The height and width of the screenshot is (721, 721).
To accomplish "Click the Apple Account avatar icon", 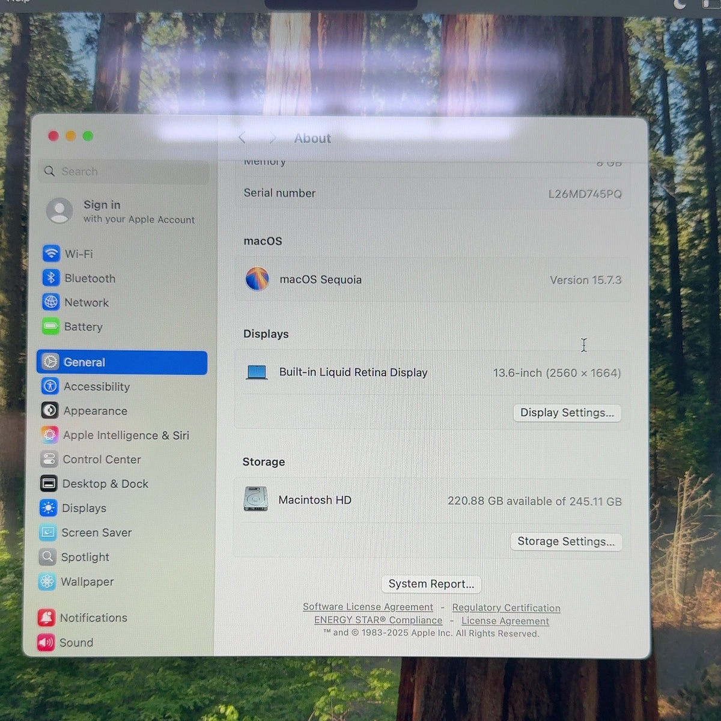I will tap(59, 211).
